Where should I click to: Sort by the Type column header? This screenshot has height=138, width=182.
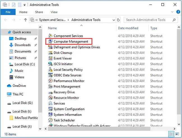tap(154, 28)
